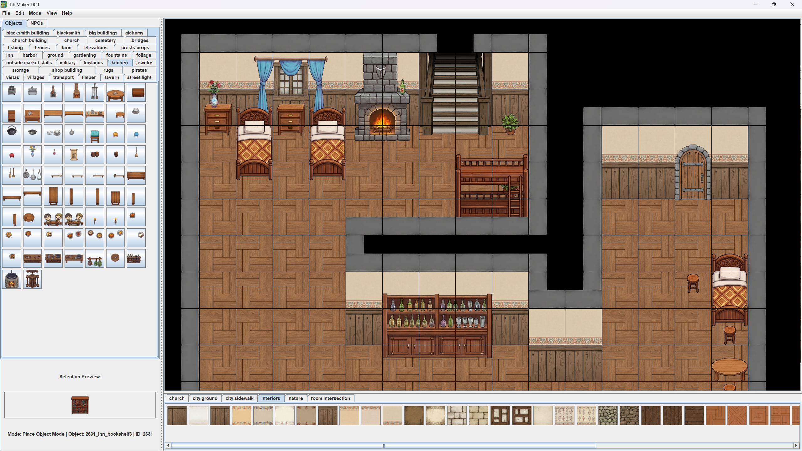Open the View menu
The width and height of the screenshot is (802, 451).
coord(52,13)
